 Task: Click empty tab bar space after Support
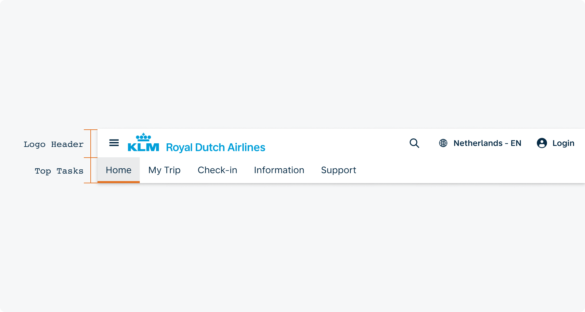click(471, 170)
